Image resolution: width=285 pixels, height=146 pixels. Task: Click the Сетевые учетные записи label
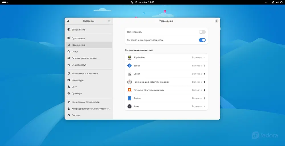[84, 58]
